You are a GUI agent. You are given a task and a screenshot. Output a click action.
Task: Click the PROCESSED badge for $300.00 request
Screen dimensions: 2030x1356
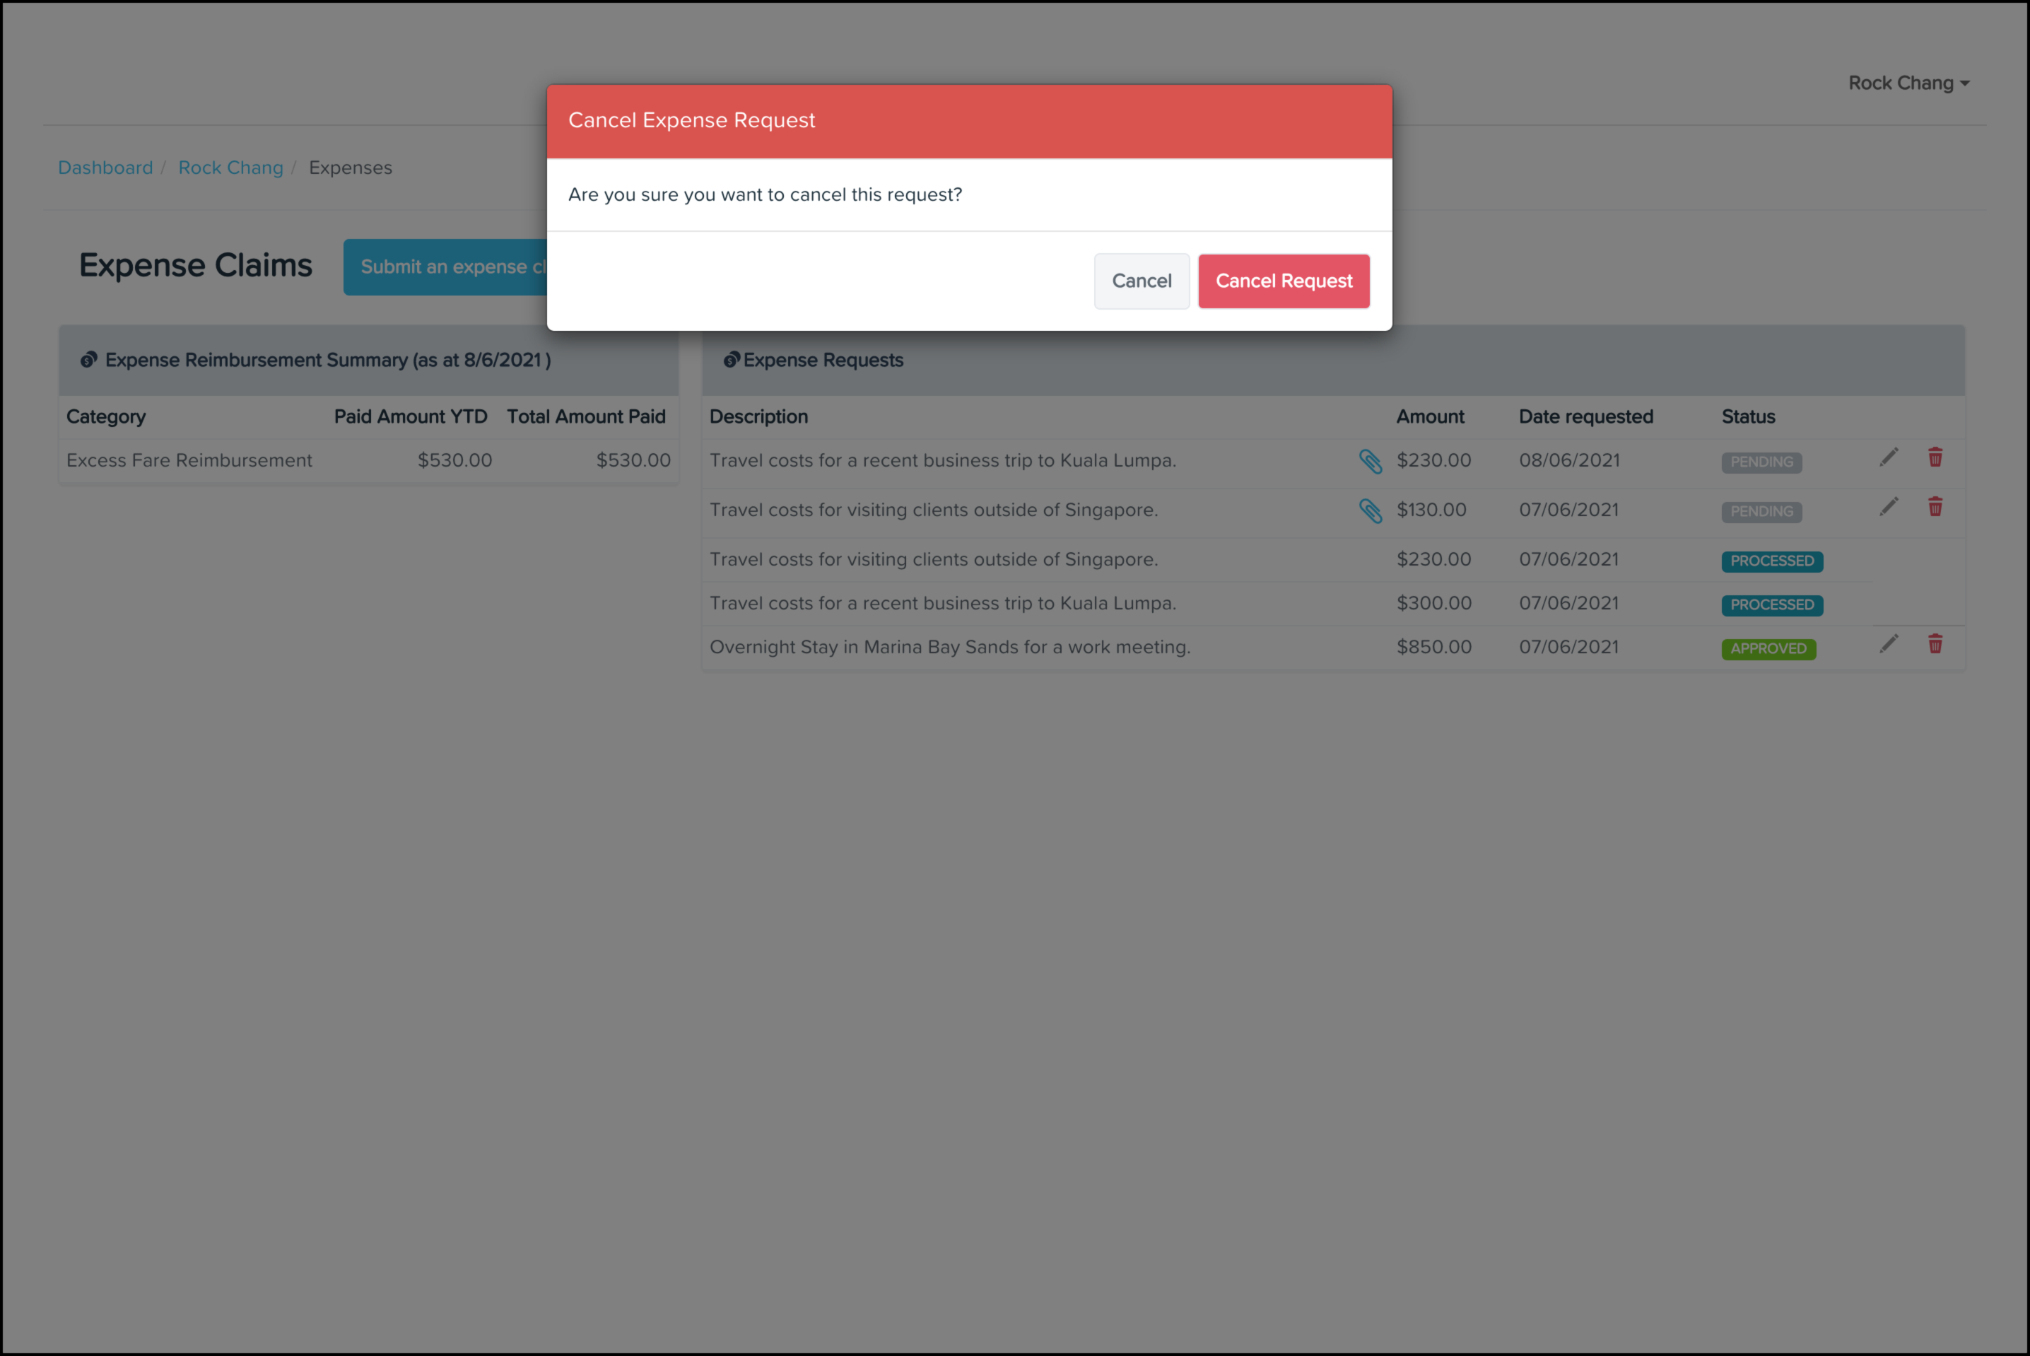[1771, 604]
